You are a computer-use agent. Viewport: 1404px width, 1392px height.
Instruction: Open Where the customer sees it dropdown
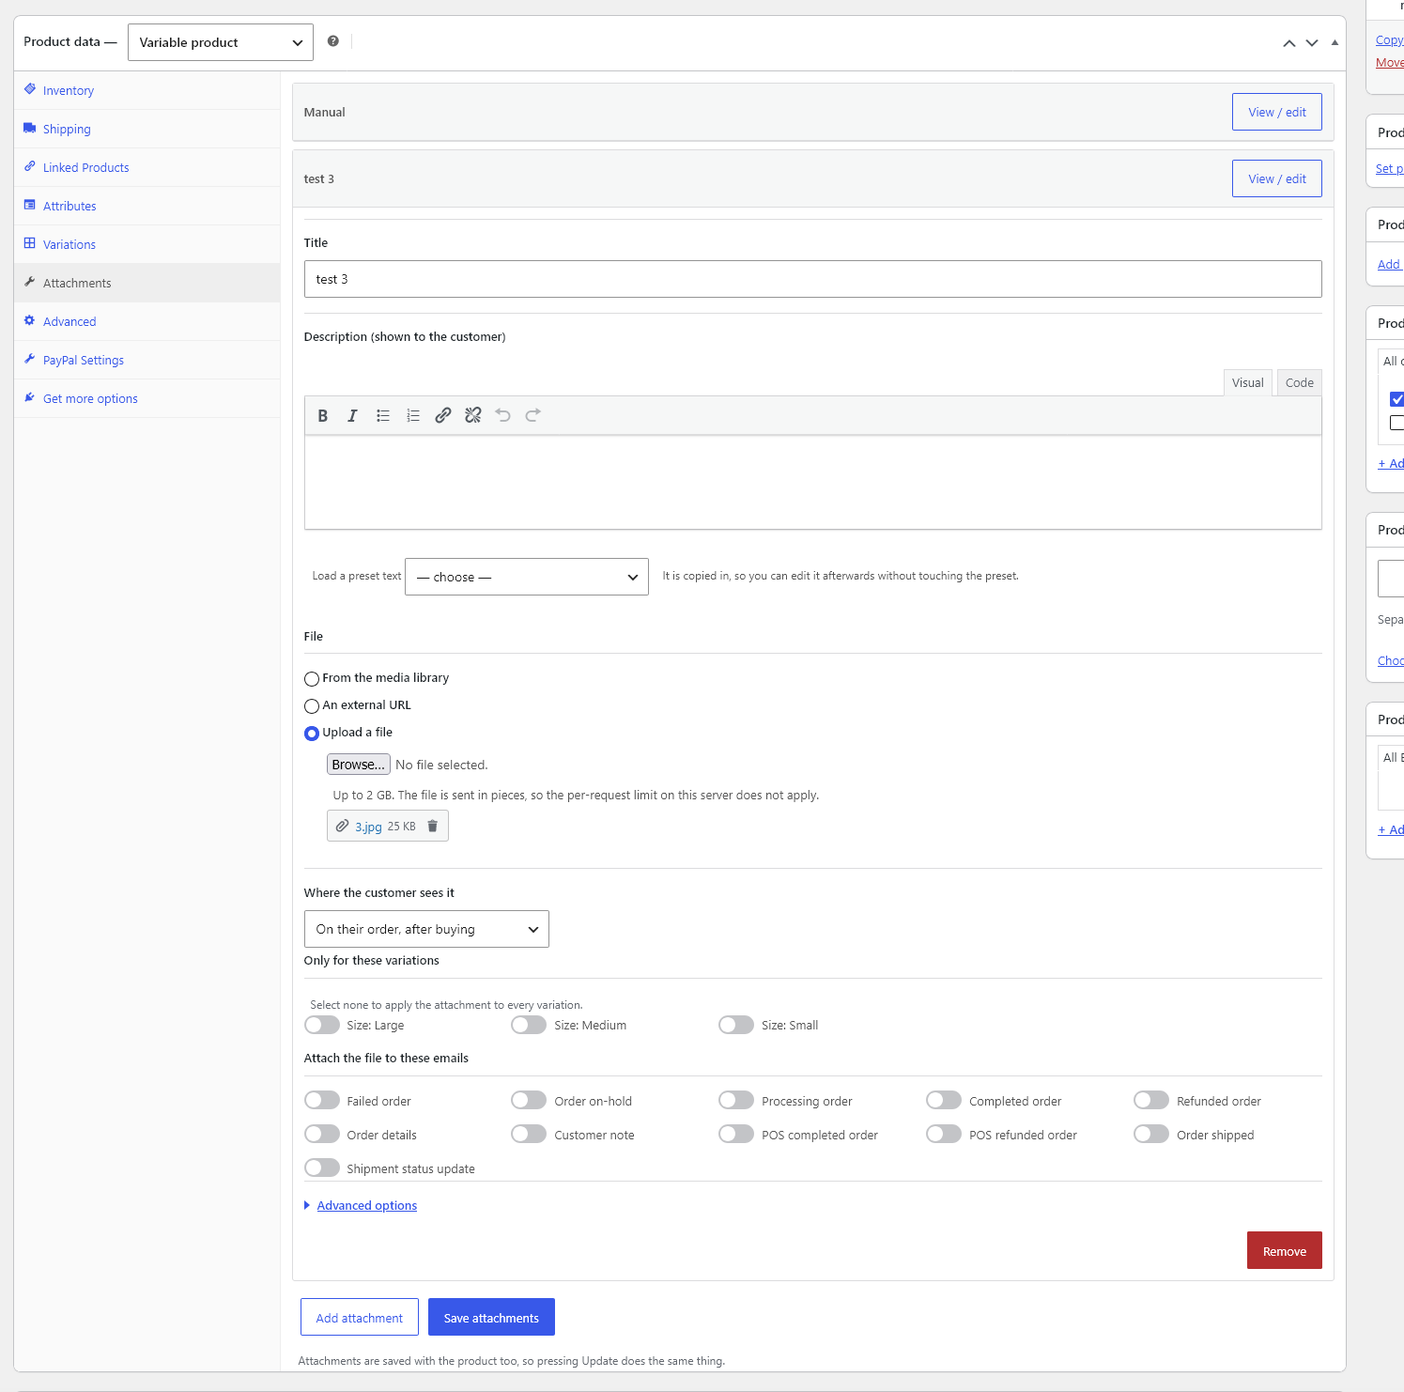click(x=426, y=929)
